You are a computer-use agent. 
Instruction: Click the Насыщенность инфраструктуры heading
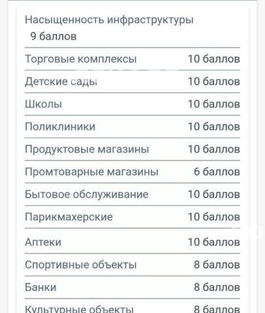pyautogui.click(x=109, y=20)
